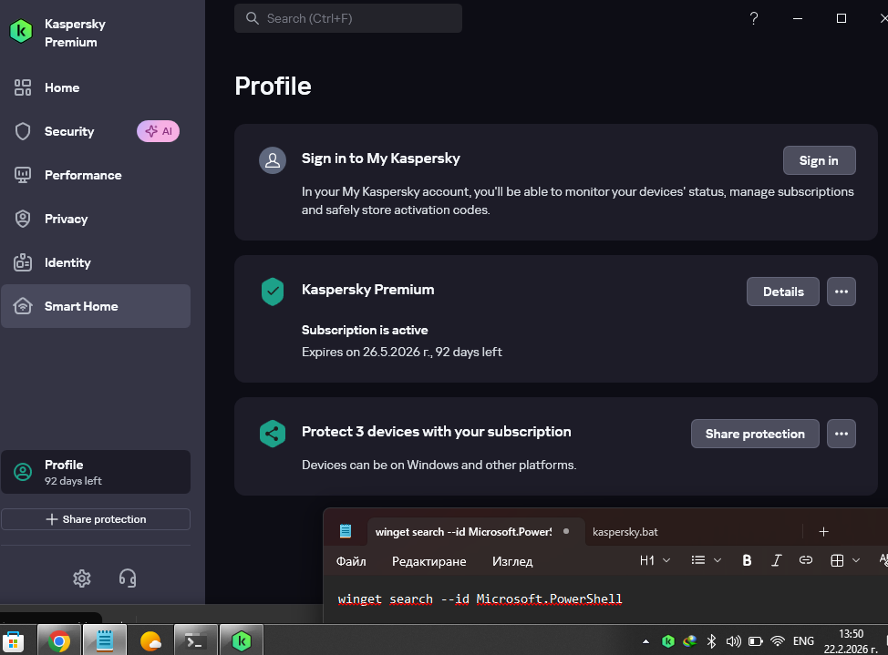The height and width of the screenshot is (655, 888).
Task: Expand the list style dropdown
Action: 706,560
